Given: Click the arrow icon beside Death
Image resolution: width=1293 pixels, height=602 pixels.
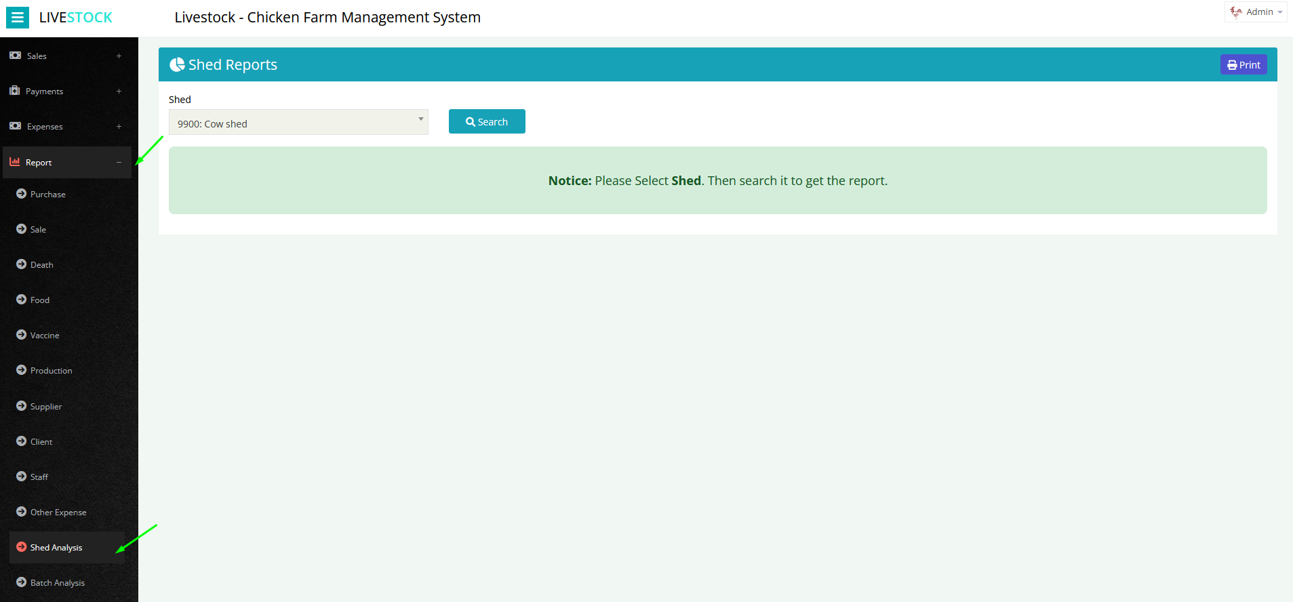Looking at the screenshot, I should [x=22, y=264].
